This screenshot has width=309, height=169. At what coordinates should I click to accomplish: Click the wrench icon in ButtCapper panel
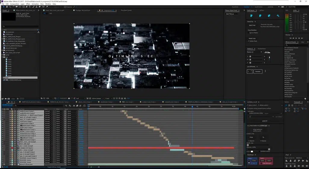point(278,16)
